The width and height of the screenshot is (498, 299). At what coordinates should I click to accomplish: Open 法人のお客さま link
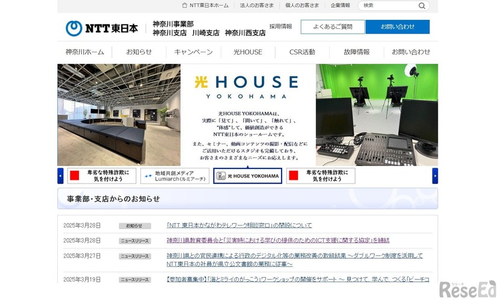tap(257, 5)
